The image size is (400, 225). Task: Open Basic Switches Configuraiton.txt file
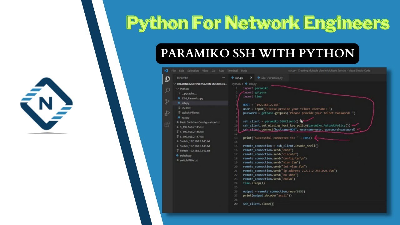(200, 122)
